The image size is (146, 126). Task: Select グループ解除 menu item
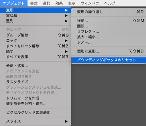(x=35, y=35)
